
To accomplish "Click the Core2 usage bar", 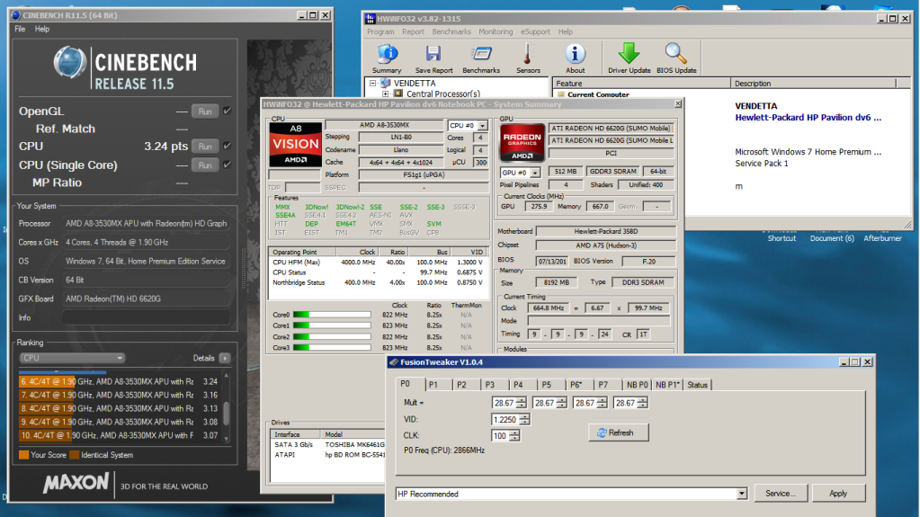I will 332,337.
